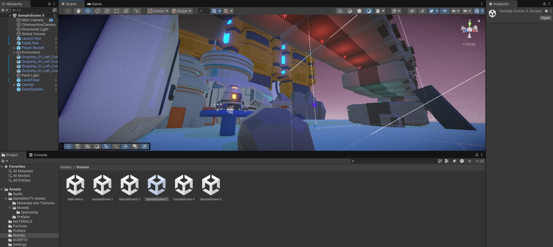Expand the Canvas object in Hierarchy
Viewport: 553px width, 247px height.
pyautogui.click(x=14, y=85)
